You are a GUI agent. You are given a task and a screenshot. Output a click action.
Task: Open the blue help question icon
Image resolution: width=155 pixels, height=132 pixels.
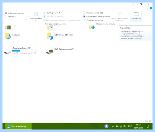tap(151, 8)
